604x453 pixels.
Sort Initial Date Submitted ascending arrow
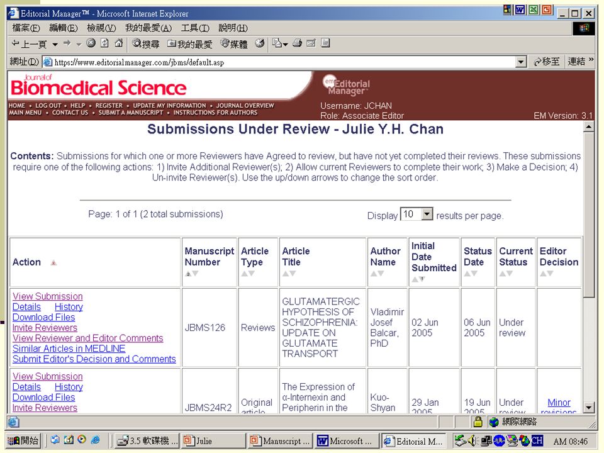click(x=415, y=279)
